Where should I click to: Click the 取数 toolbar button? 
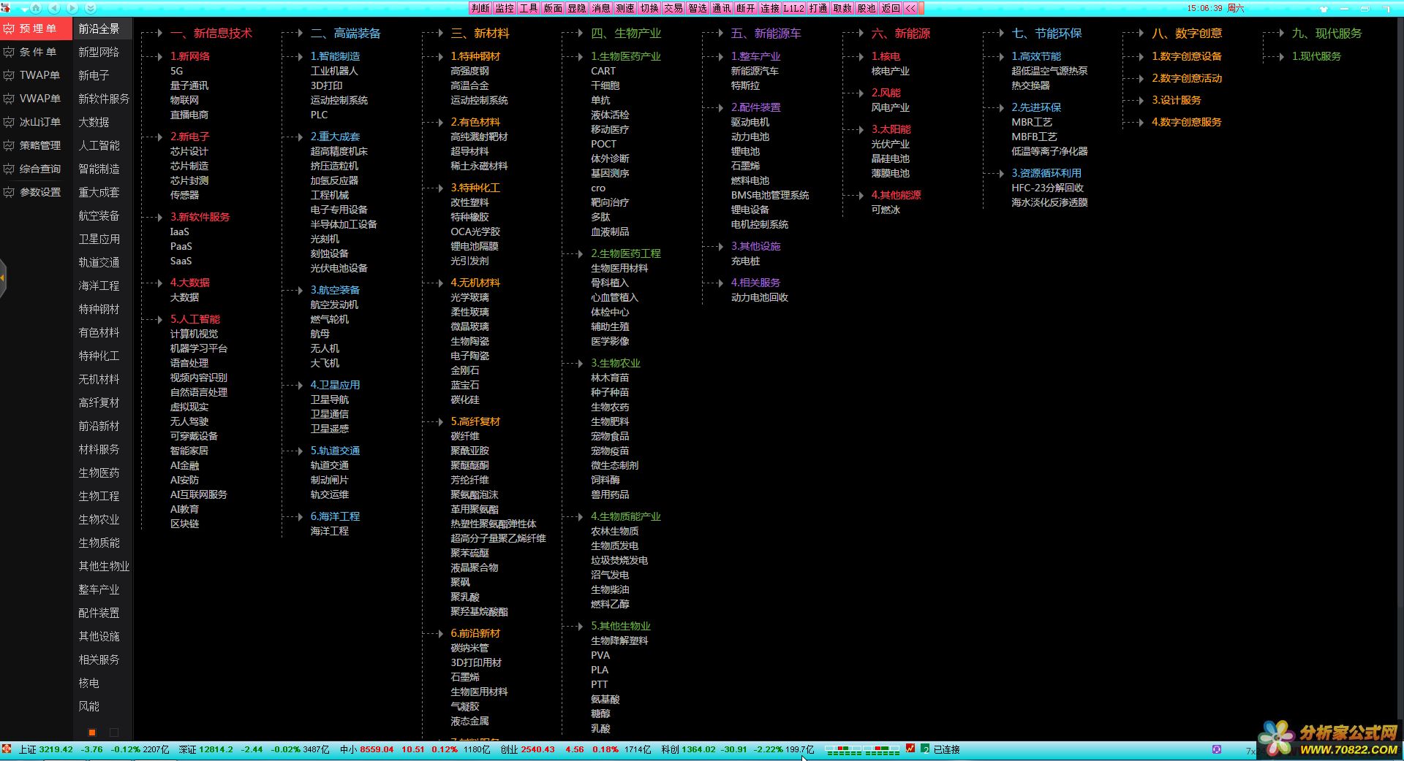coord(842,8)
